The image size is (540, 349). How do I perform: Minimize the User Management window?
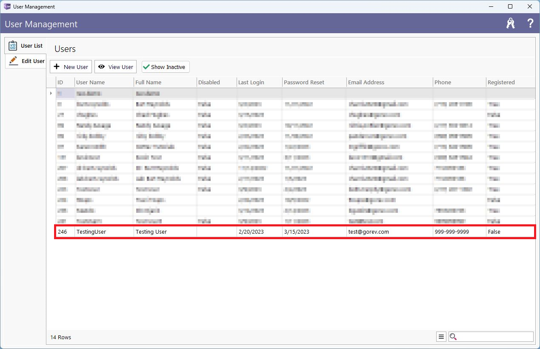[x=491, y=6]
